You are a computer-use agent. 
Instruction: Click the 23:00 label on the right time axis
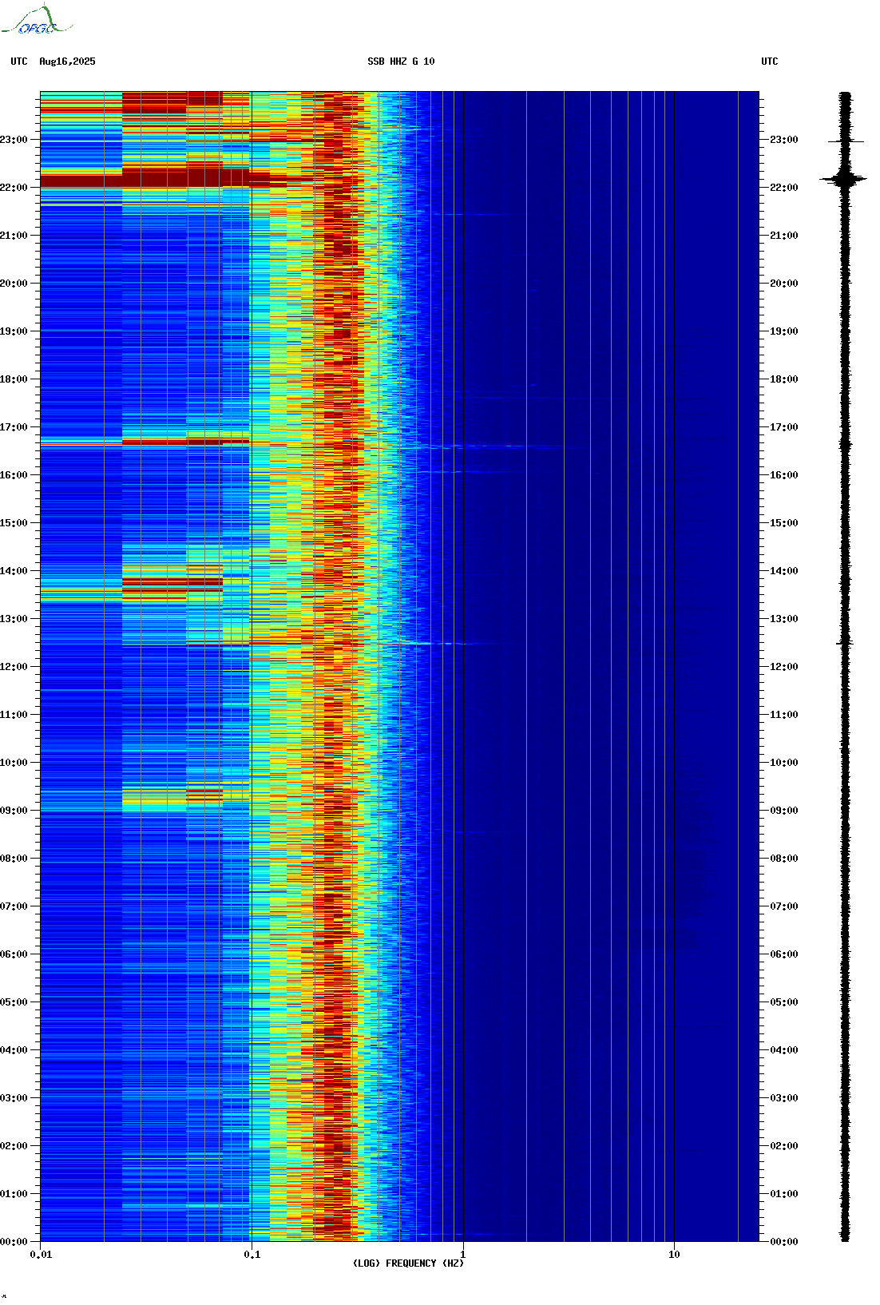(783, 140)
